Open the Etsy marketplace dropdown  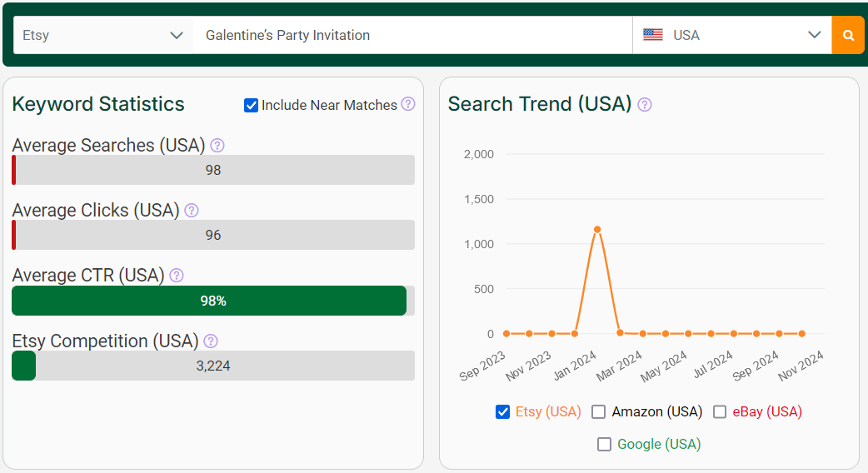pos(103,35)
